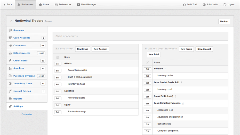Edit the Accounts receivable account
Viewport: 240px width, 135px height.
58,71
